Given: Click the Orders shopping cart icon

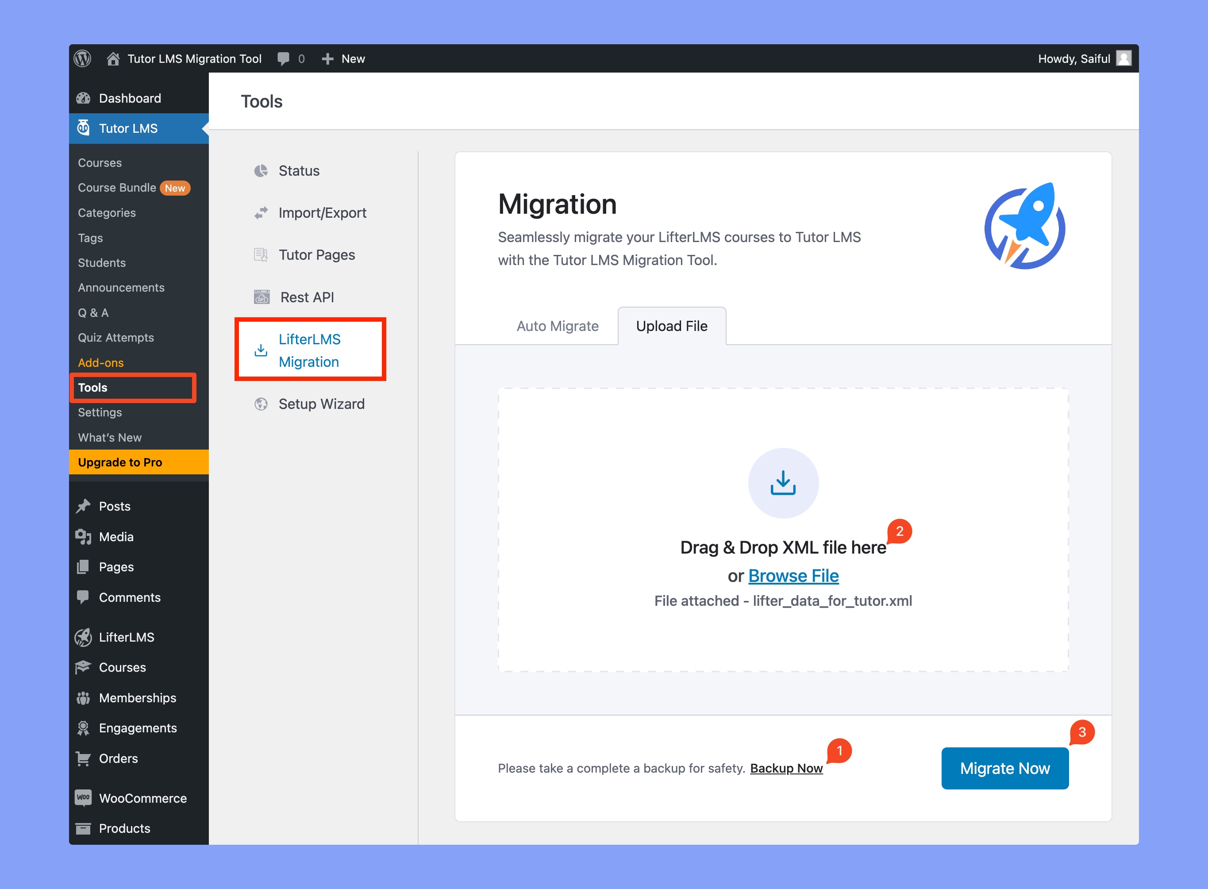Looking at the screenshot, I should pyautogui.click(x=83, y=758).
